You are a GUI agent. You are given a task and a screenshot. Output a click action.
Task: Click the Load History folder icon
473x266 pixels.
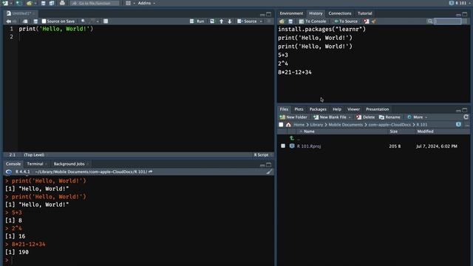[282, 21]
